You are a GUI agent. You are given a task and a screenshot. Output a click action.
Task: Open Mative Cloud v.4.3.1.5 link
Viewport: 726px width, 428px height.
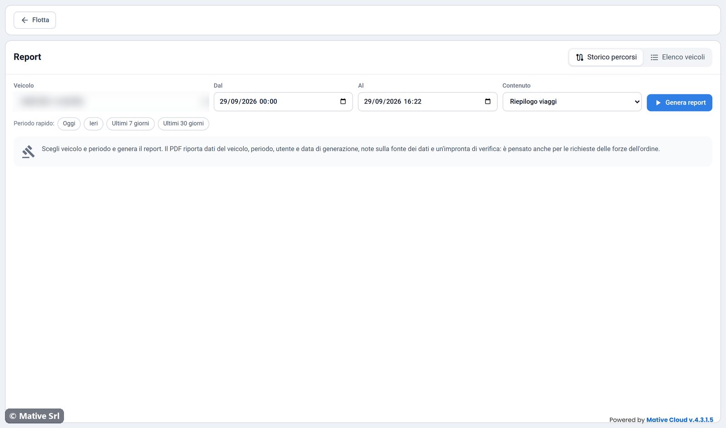(x=679, y=420)
